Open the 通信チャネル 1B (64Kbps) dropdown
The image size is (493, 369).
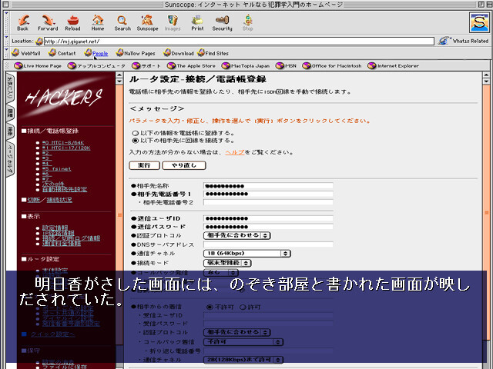[246, 253]
